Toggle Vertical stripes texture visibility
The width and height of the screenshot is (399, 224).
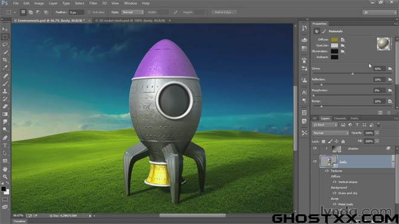click(x=334, y=182)
